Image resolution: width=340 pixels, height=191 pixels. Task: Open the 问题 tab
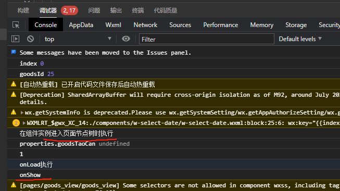(94, 10)
